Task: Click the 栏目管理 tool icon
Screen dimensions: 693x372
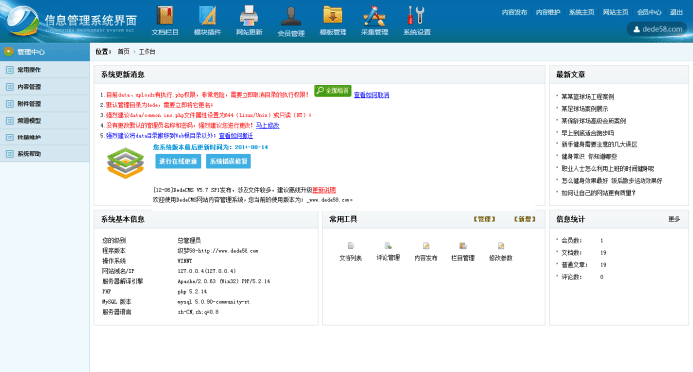Action: (463, 246)
